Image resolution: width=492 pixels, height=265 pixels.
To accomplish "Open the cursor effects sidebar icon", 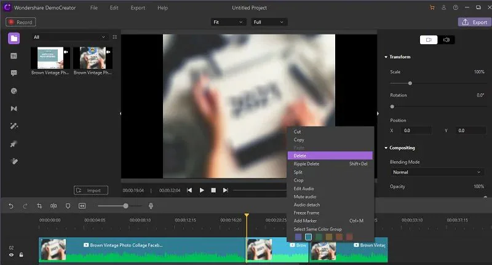I will (14, 161).
